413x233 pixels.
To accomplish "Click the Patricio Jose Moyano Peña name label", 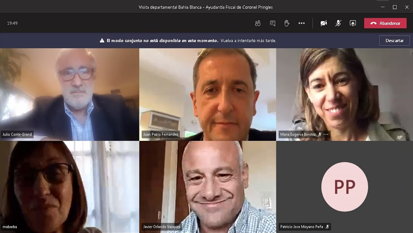I will tap(302, 227).
